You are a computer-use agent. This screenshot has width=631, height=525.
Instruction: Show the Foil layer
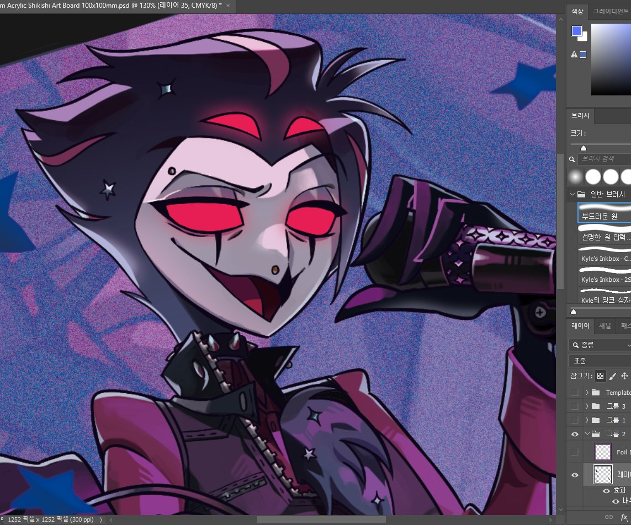point(575,452)
